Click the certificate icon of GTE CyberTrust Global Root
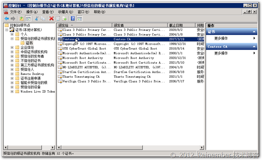Screen dimensions: 262x160 click(60, 49)
